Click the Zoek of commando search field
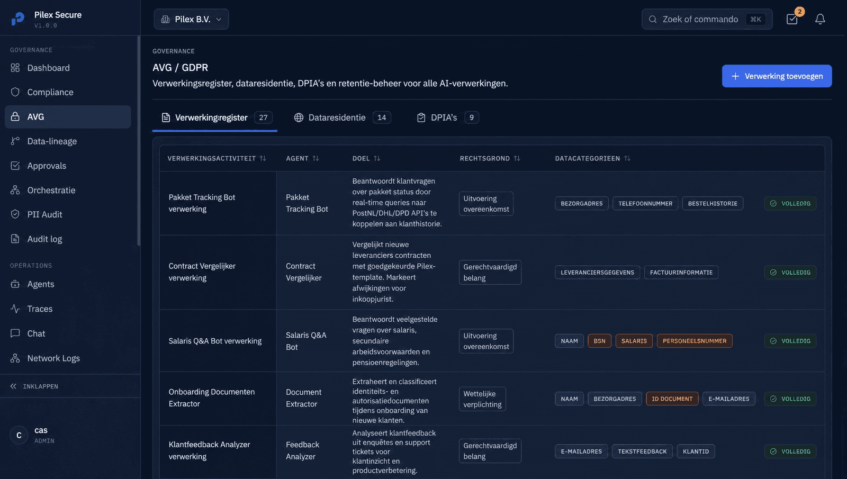 (707, 19)
